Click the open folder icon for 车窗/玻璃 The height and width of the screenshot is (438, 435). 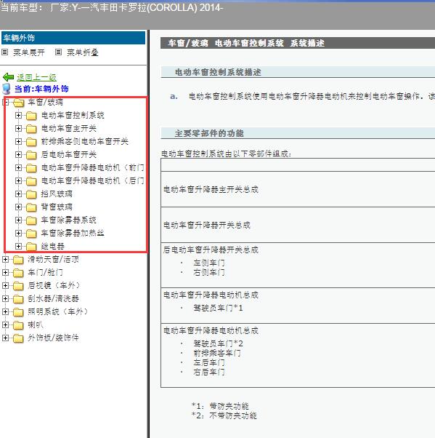click(19, 103)
